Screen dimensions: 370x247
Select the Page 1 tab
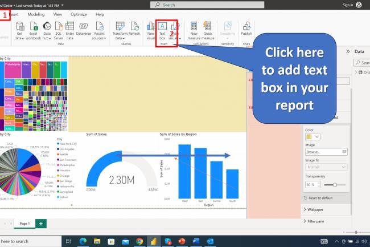click(24, 224)
